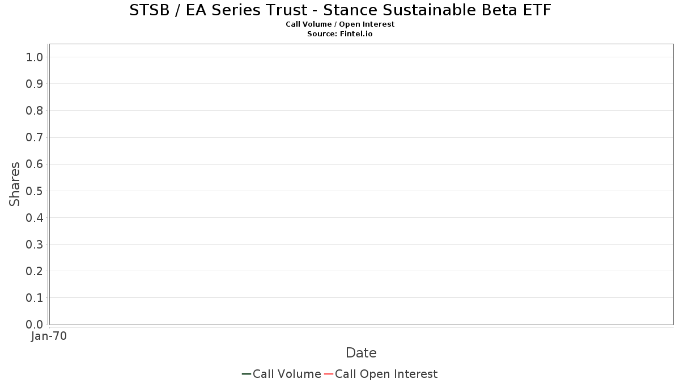
Task: Click the dark green Call Volume line swatch
Action: click(246, 374)
